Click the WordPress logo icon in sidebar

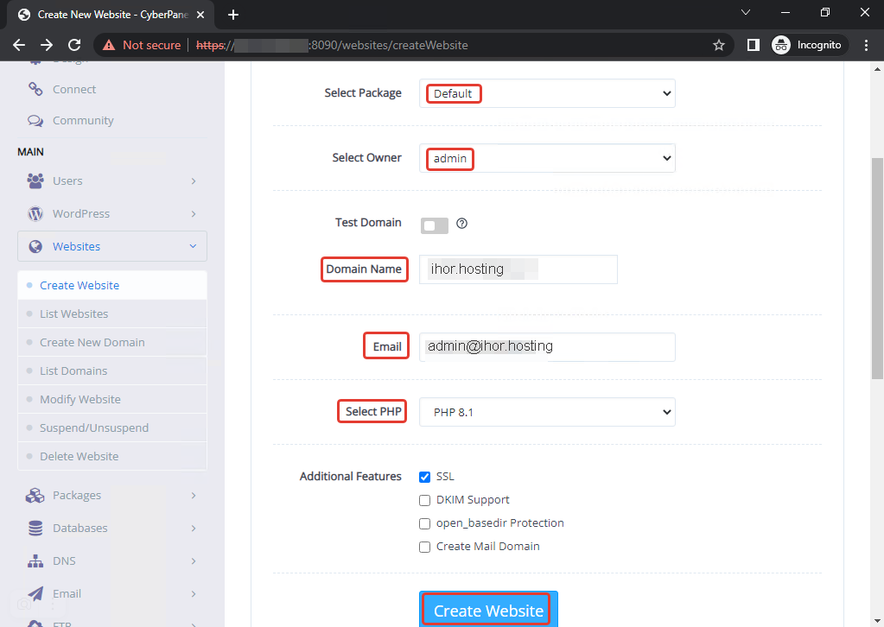[35, 213]
